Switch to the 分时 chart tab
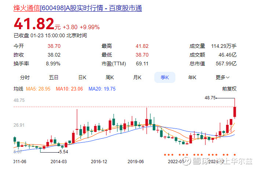This screenshot has width=260, height=169. click(25, 77)
